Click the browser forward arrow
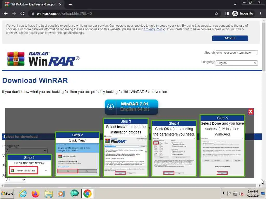 coord(14,13)
